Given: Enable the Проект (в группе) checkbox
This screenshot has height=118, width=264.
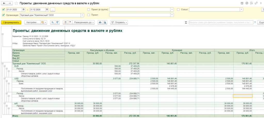Looking at the screenshot, I should tap(89, 10).
